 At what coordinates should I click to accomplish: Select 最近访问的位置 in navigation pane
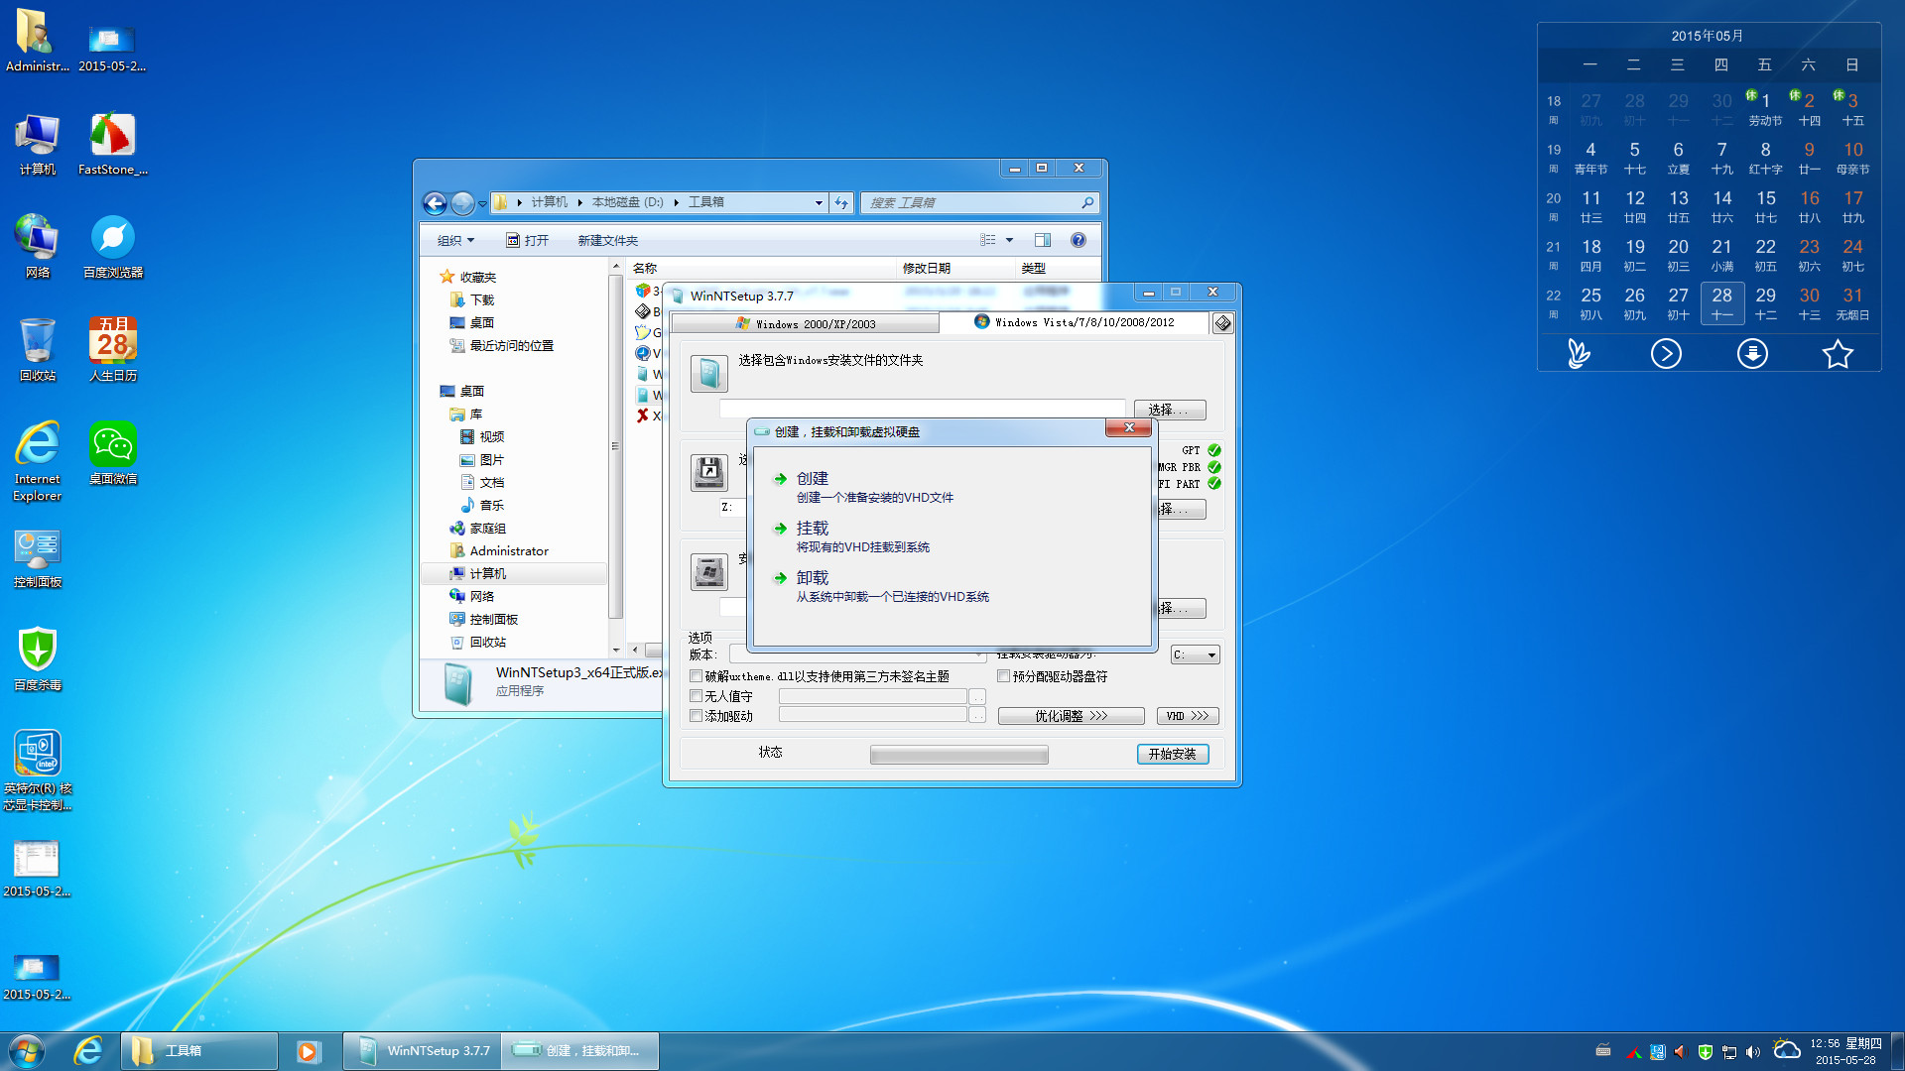tap(511, 345)
